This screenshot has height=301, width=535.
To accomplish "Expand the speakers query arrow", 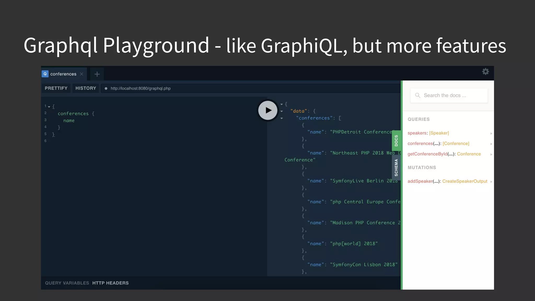I will point(491,133).
